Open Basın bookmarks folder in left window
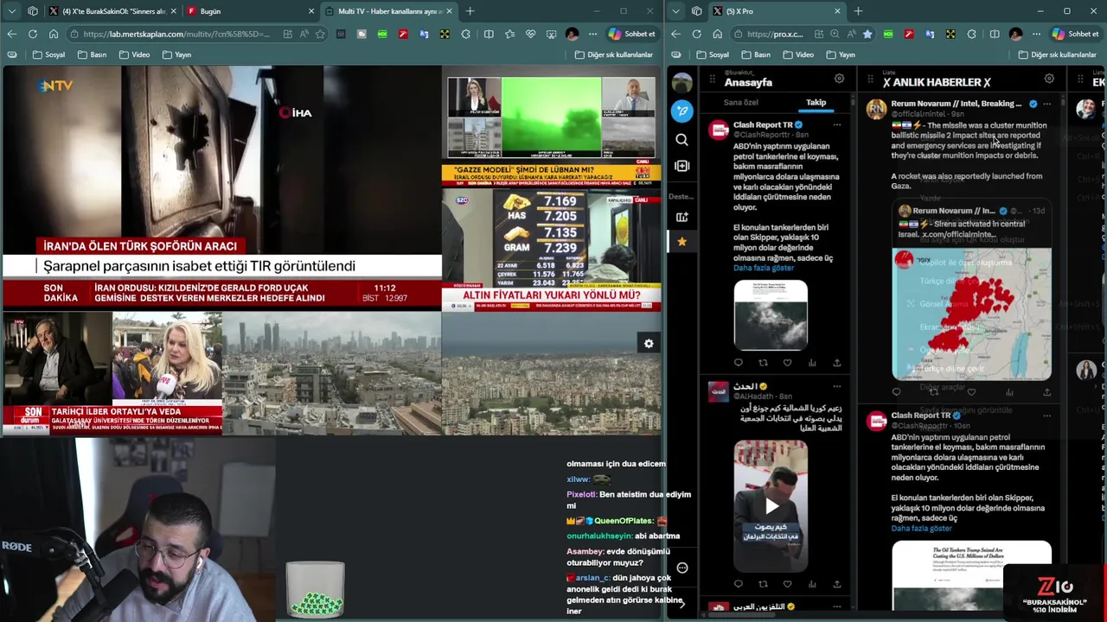Image resolution: width=1107 pixels, height=622 pixels. pyautogui.click(x=93, y=54)
